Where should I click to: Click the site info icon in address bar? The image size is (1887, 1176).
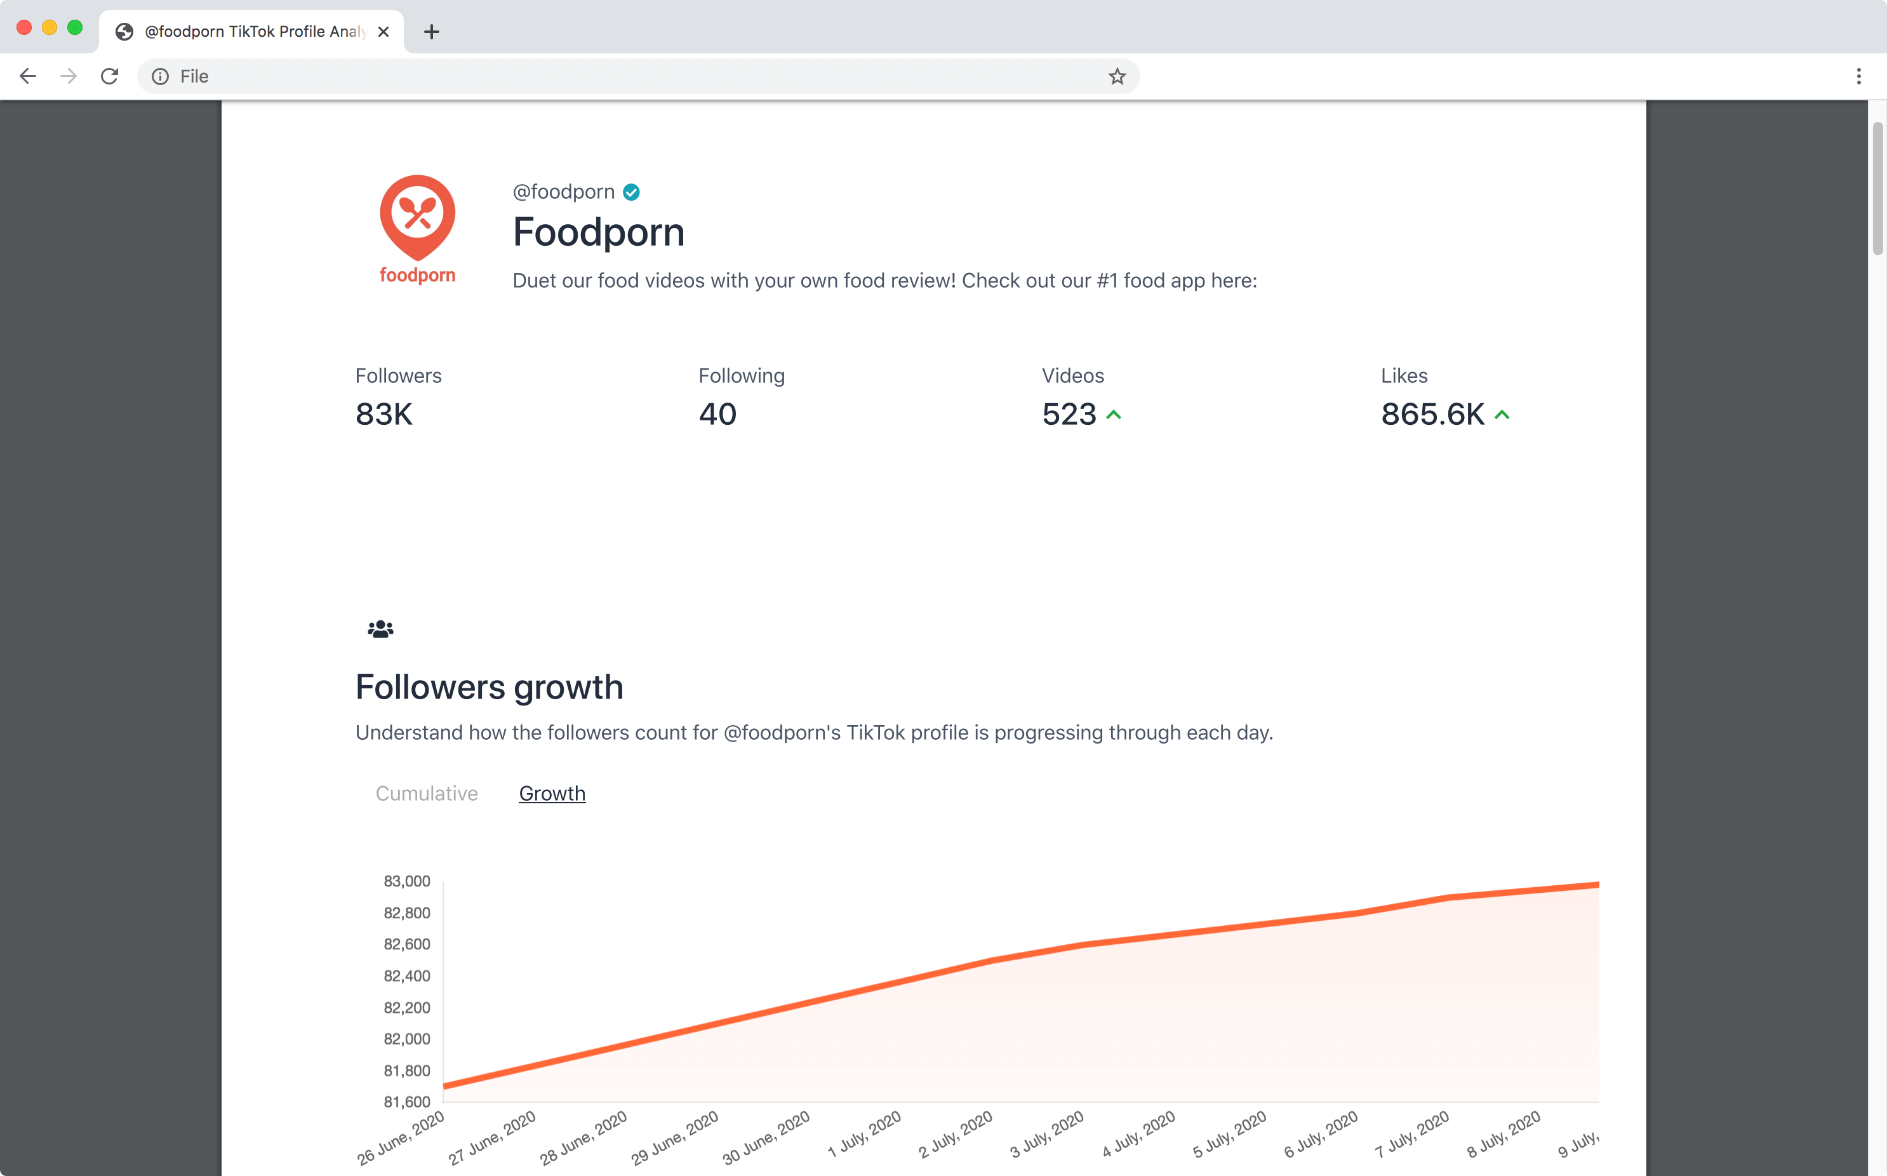tap(160, 76)
